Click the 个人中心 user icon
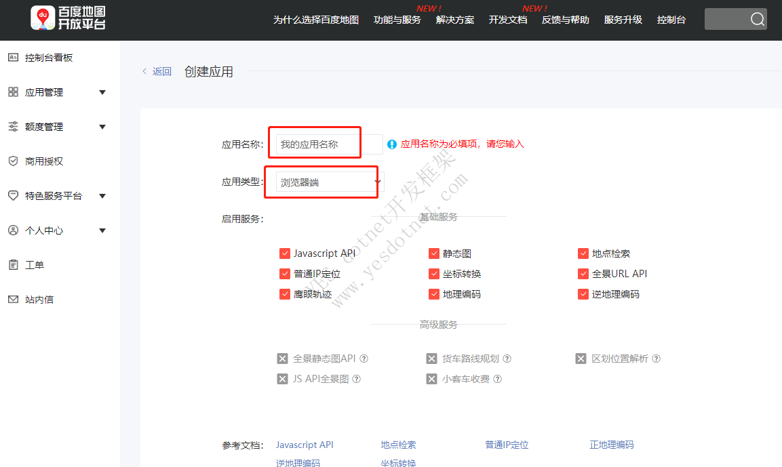Viewport: 782px width, 467px height. [x=14, y=230]
